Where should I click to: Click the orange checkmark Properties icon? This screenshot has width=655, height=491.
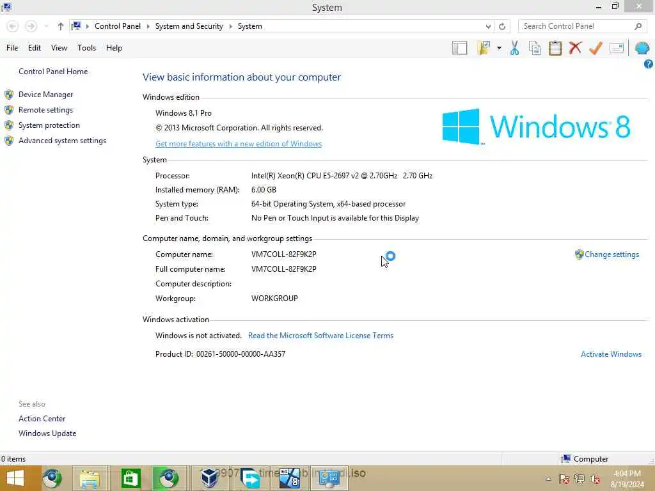[596, 48]
